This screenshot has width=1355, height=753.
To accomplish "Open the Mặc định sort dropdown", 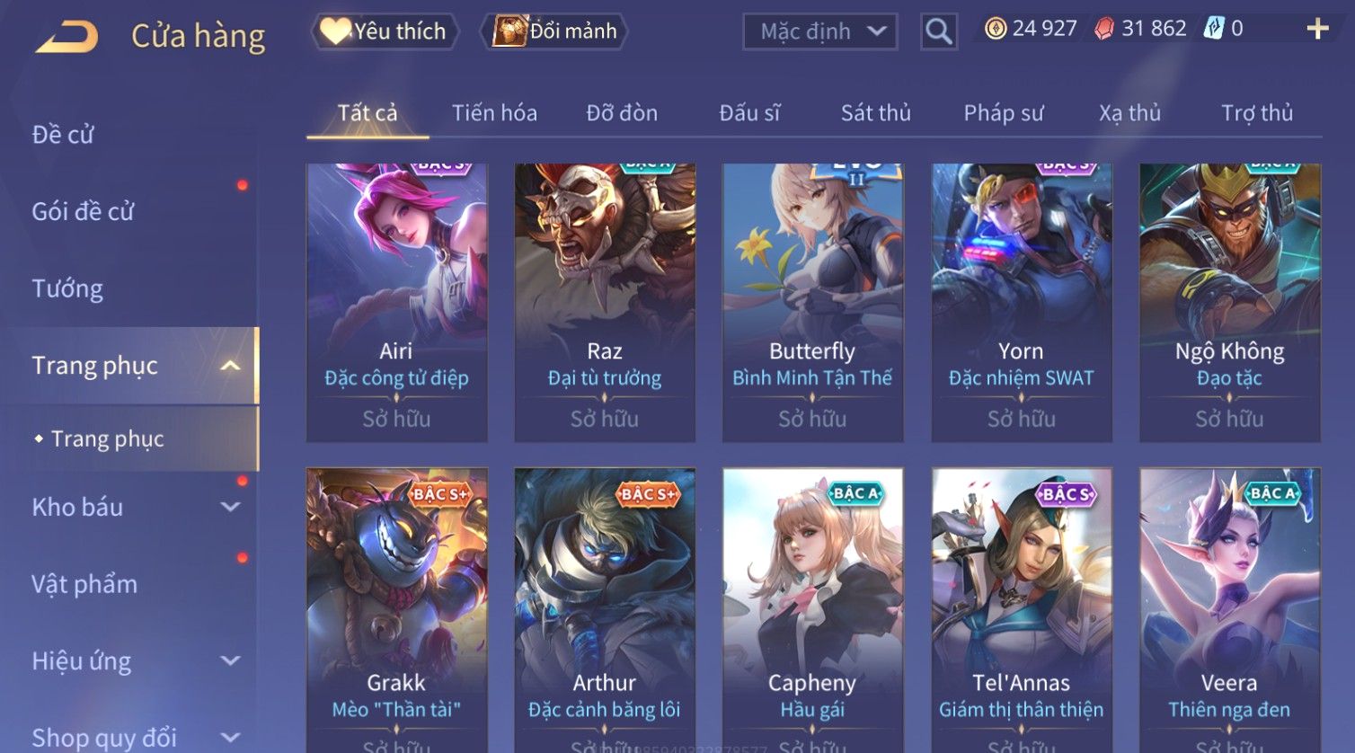I will pos(820,31).
